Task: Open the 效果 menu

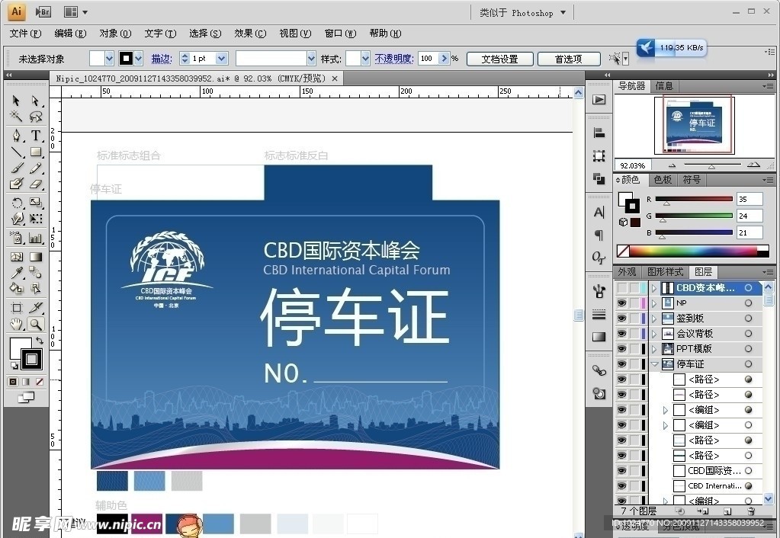Action: [x=250, y=34]
